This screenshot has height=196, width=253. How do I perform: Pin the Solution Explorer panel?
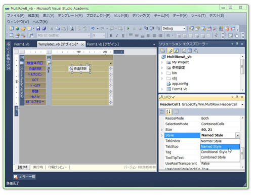click(x=237, y=44)
